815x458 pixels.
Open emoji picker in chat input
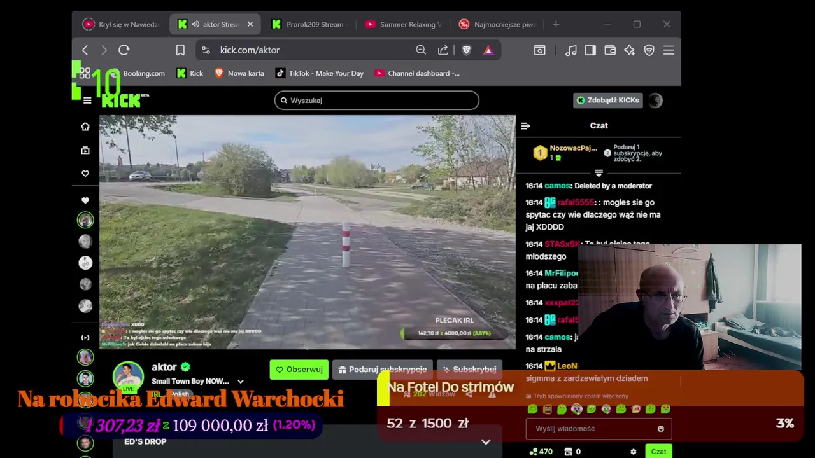coord(661,429)
